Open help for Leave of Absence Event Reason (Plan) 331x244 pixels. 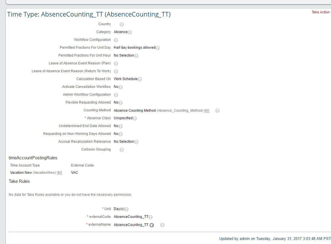pyautogui.click(x=116, y=64)
